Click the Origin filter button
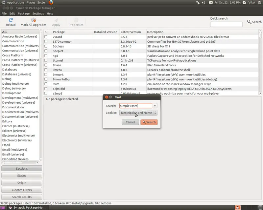The height and width of the screenshot is (210, 263). point(22,183)
